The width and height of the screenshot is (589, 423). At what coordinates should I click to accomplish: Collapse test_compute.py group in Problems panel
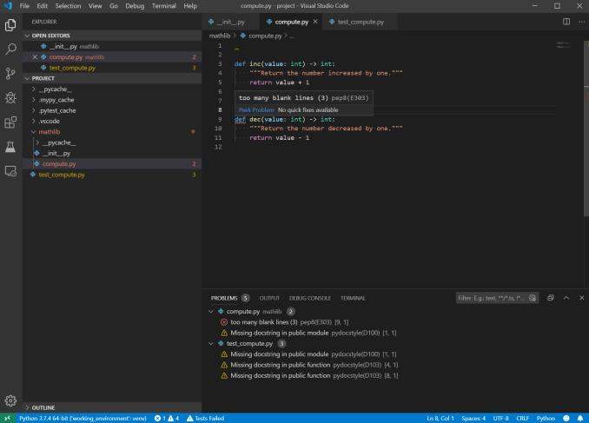point(211,344)
